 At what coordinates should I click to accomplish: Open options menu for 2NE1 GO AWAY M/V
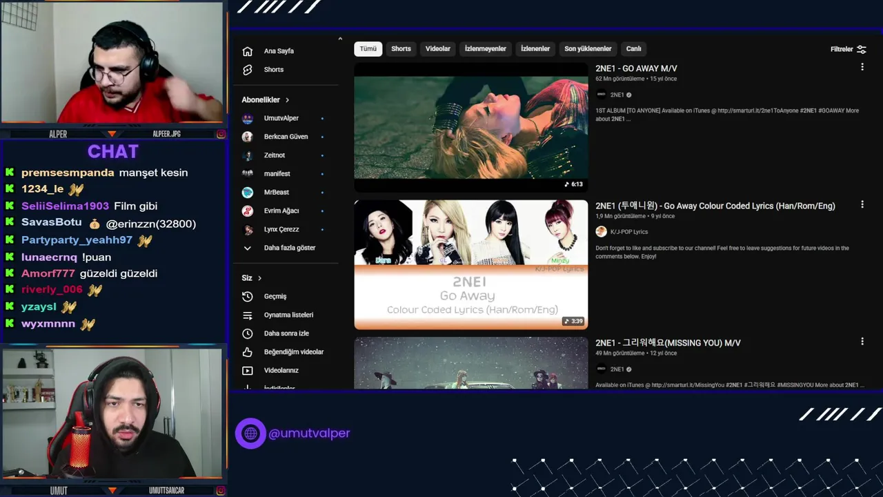pos(862,67)
